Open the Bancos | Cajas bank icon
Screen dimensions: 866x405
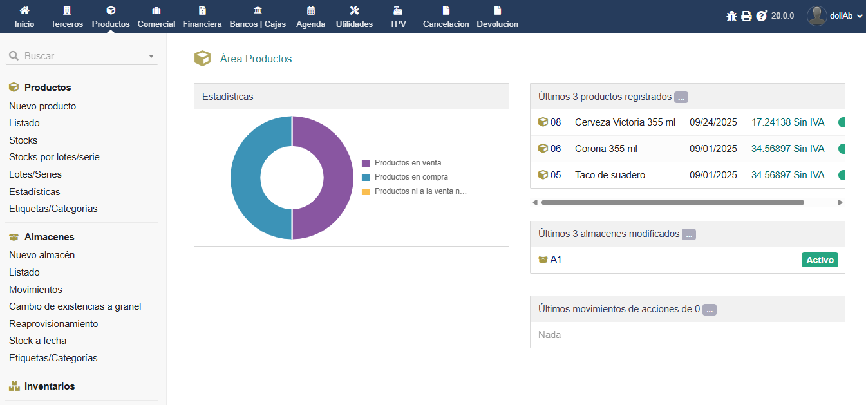point(258,11)
